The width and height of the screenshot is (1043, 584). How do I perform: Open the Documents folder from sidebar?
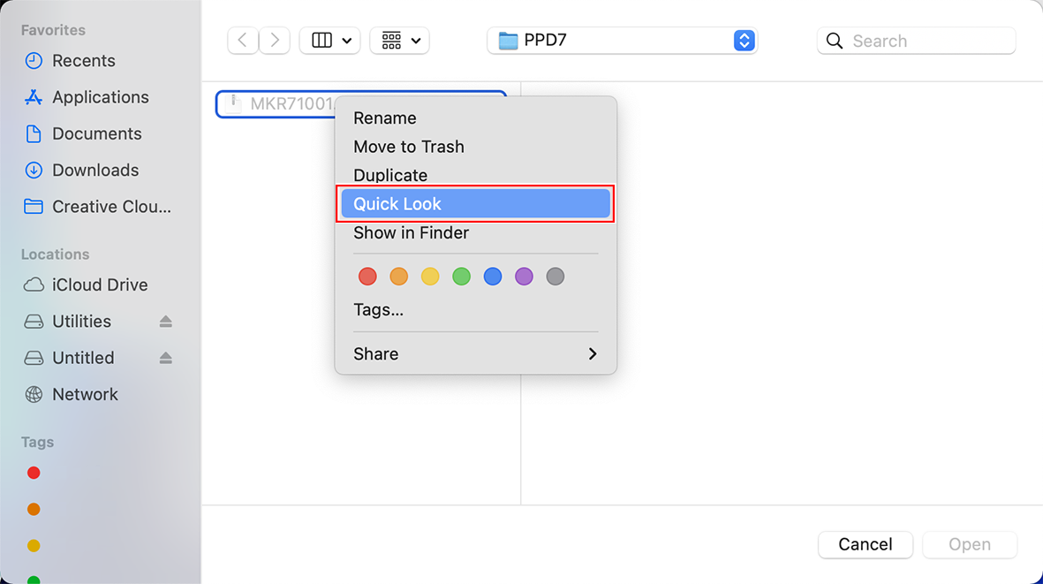click(97, 133)
